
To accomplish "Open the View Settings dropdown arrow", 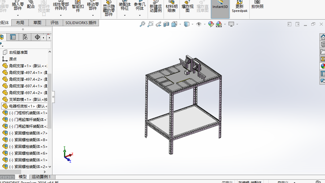I will 237,24.
